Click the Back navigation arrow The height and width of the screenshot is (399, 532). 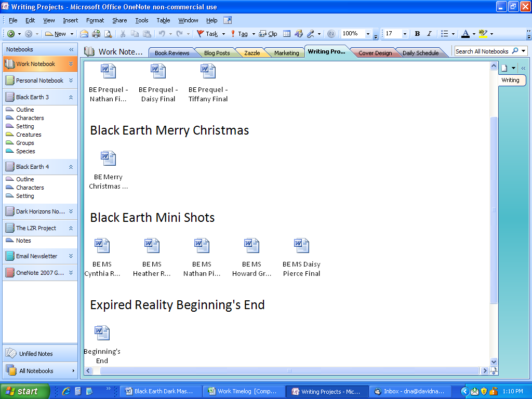click(x=10, y=34)
